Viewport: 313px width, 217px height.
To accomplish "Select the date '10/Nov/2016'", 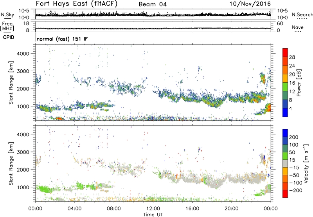I will [250, 4].
